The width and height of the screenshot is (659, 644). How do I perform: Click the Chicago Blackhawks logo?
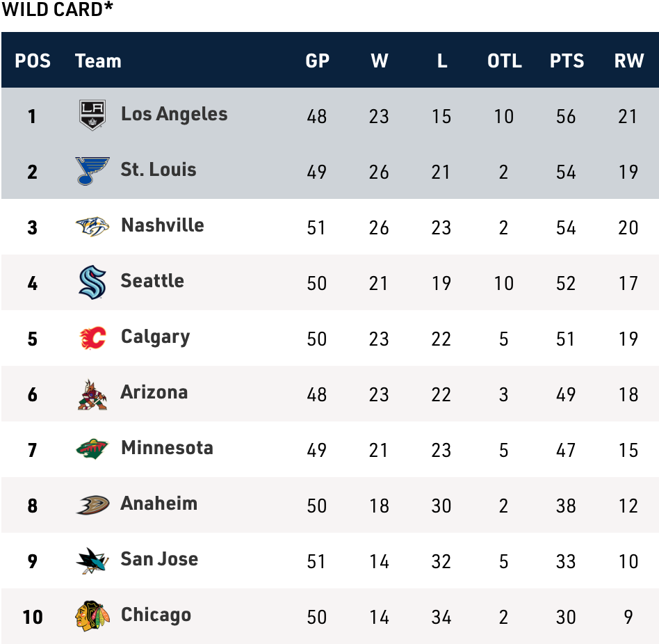click(x=92, y=616)
